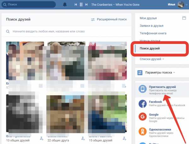Open Одноклассники friend finder link
Viewport: 189px width, 144px height.
click(160, 130)
